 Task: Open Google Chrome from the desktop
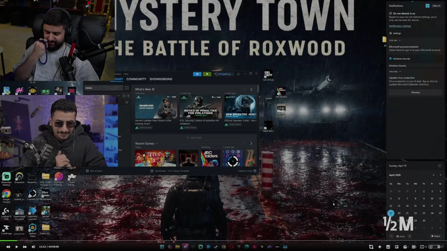coord(6,196)
